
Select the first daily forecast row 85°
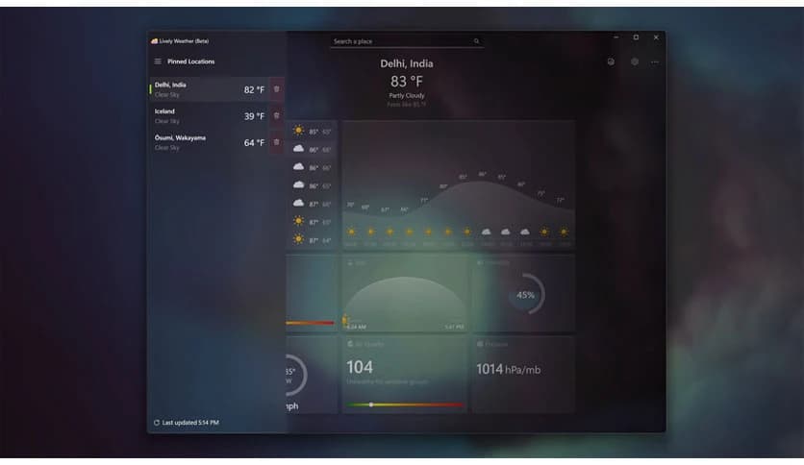click(313, 131)
